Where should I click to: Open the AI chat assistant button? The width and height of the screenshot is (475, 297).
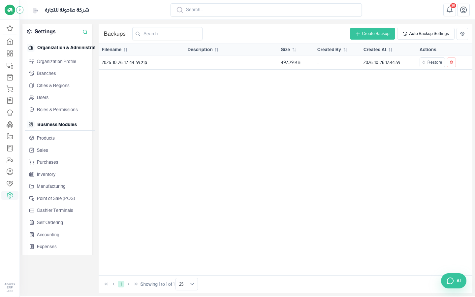point(454,281)
